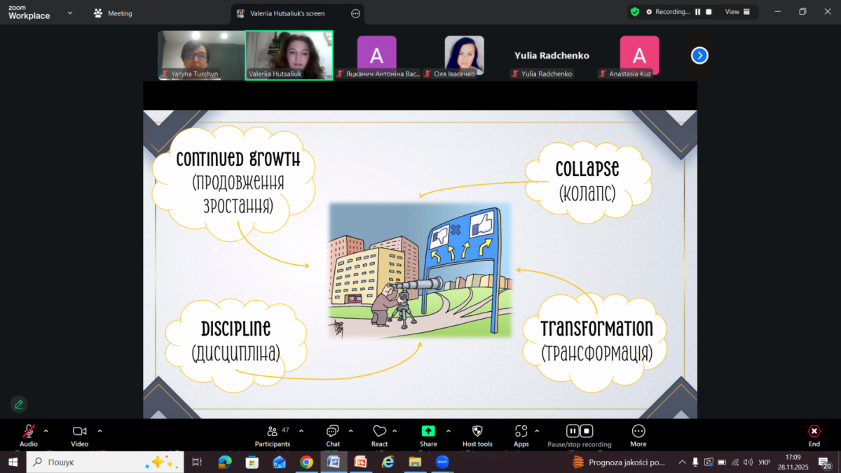The height and width of the screenshot is (473, 841).
Task: Click the green encryption shield icon
Action: coord(635,12)
